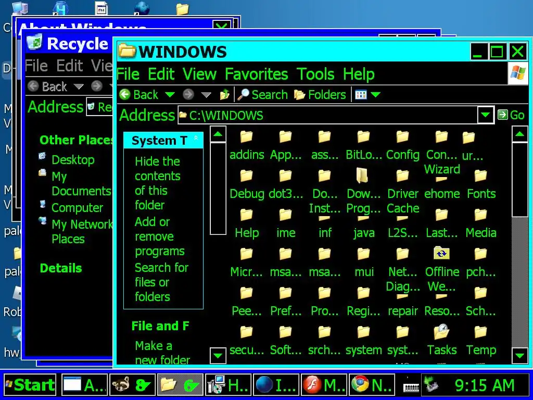Go up one folder level
The height and width of the screenshot is (400, 533).
coord(225,95)
